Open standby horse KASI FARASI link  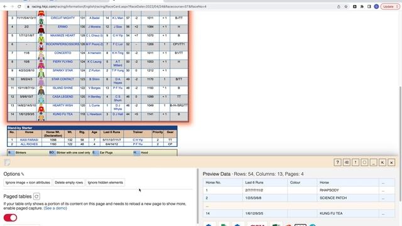(29, 140)
